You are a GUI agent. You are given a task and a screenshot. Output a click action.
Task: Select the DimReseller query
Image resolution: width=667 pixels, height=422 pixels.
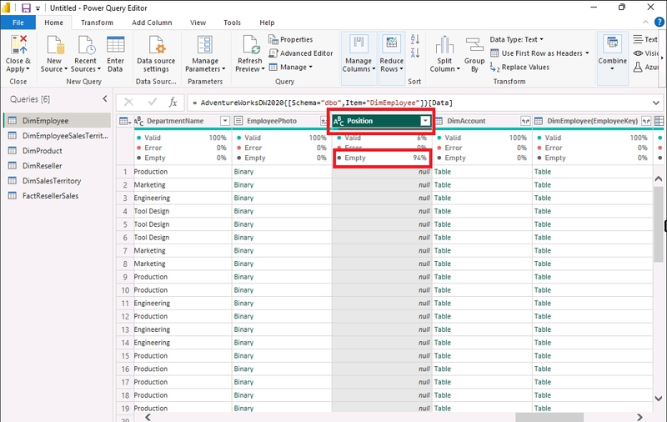57,166
